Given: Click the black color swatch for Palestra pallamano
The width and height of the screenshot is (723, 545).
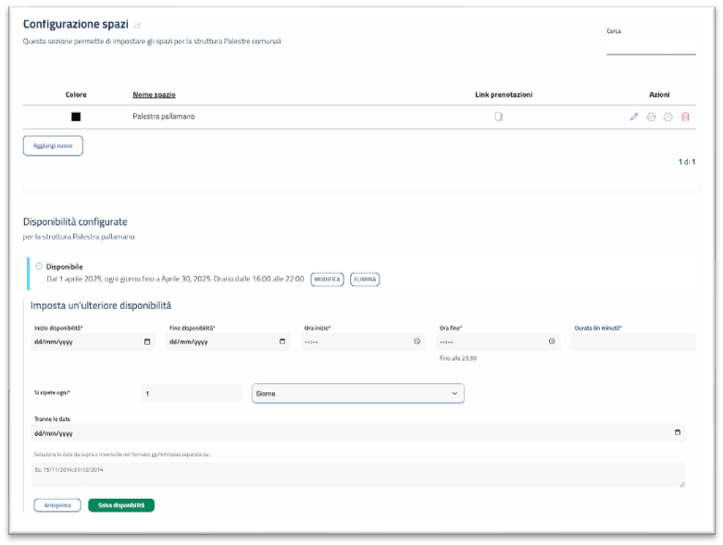Looking at the screenshot, I should click(x=76, y=117).
